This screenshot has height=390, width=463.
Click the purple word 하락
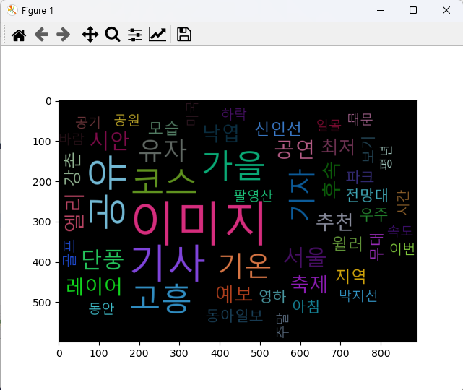[234, 114]
